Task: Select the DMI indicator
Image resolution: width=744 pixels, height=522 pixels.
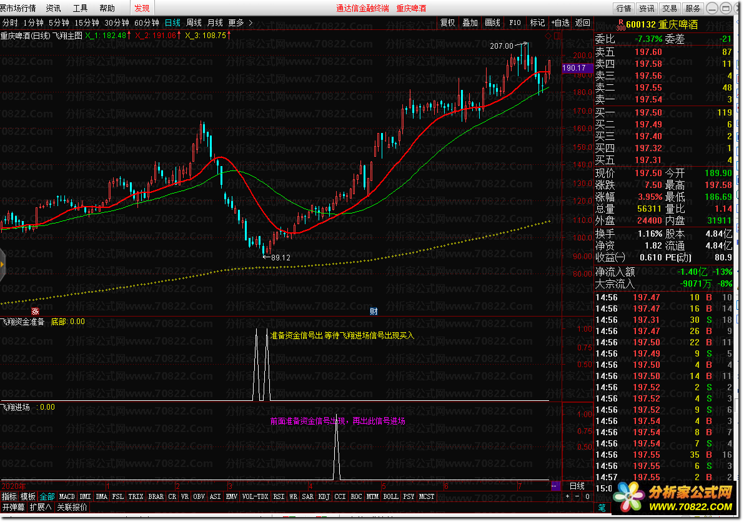Action: pos(86,496)
